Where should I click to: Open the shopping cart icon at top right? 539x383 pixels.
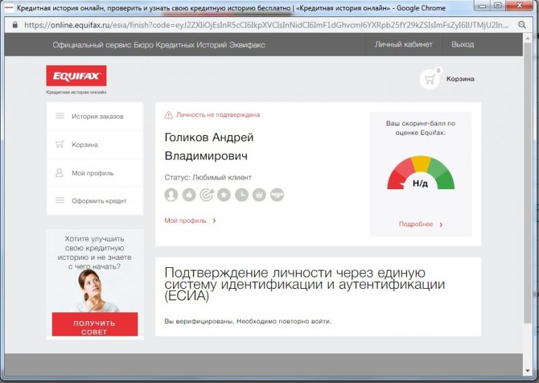pos(429,79)
